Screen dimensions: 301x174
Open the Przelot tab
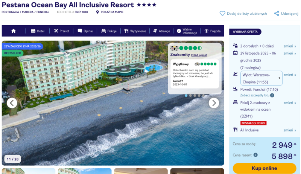pyautogui.click(x=61, y=31)
